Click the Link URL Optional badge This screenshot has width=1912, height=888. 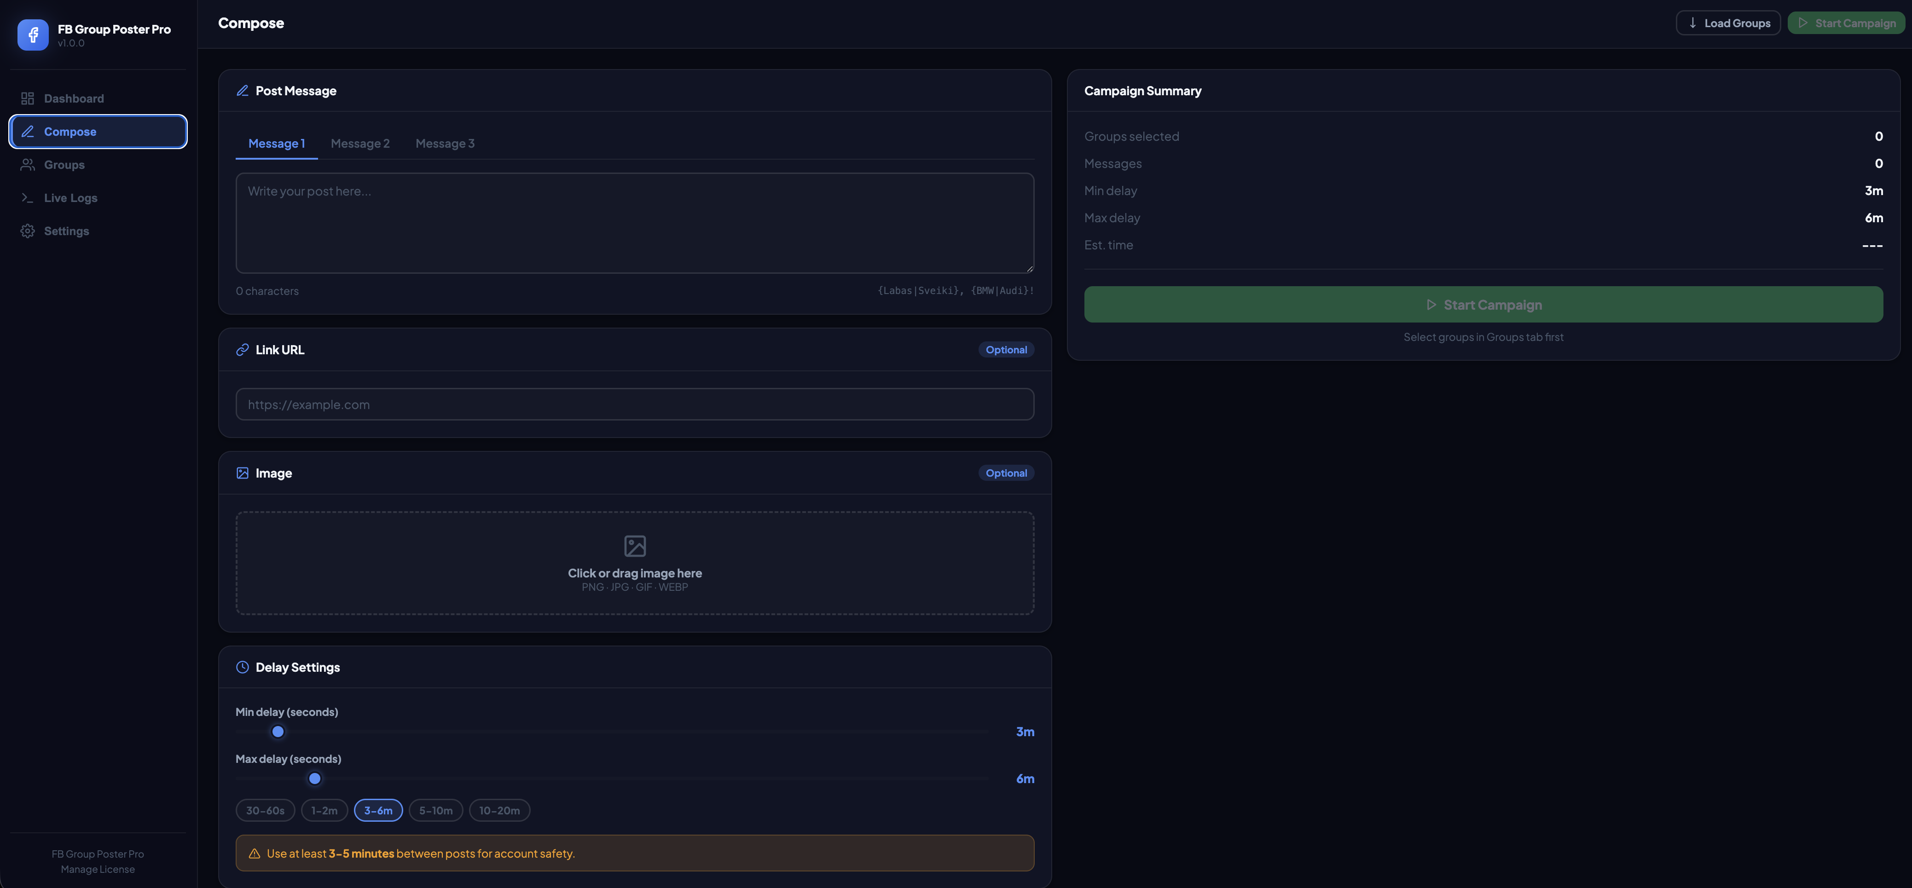[1006, 349]
